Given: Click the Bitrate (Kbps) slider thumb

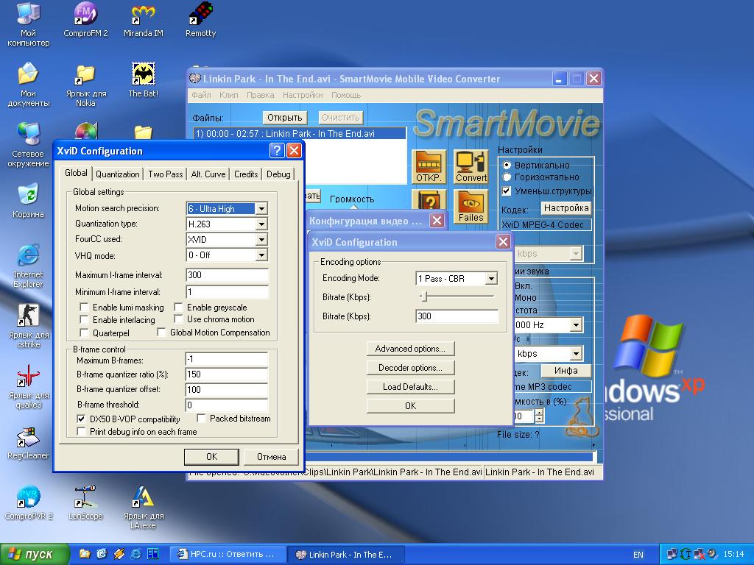Looking at the screenshot, I should (423, 296).
